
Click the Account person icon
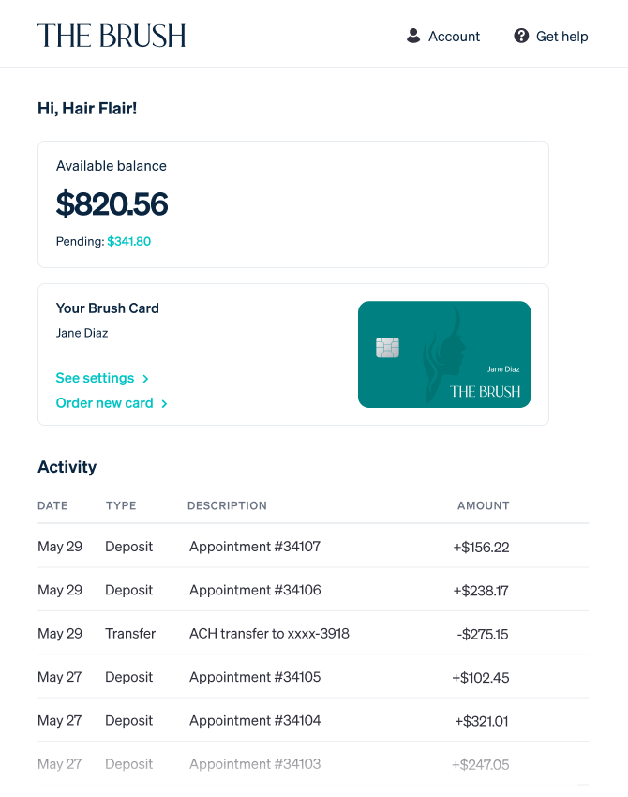click(413, 36)
